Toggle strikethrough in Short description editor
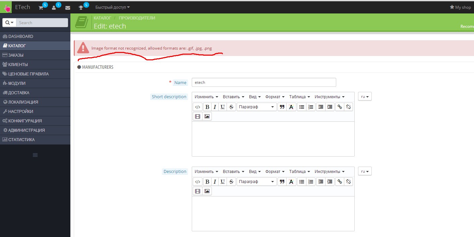474x237 pixels. pyautogui.click(x=231, y=107)
